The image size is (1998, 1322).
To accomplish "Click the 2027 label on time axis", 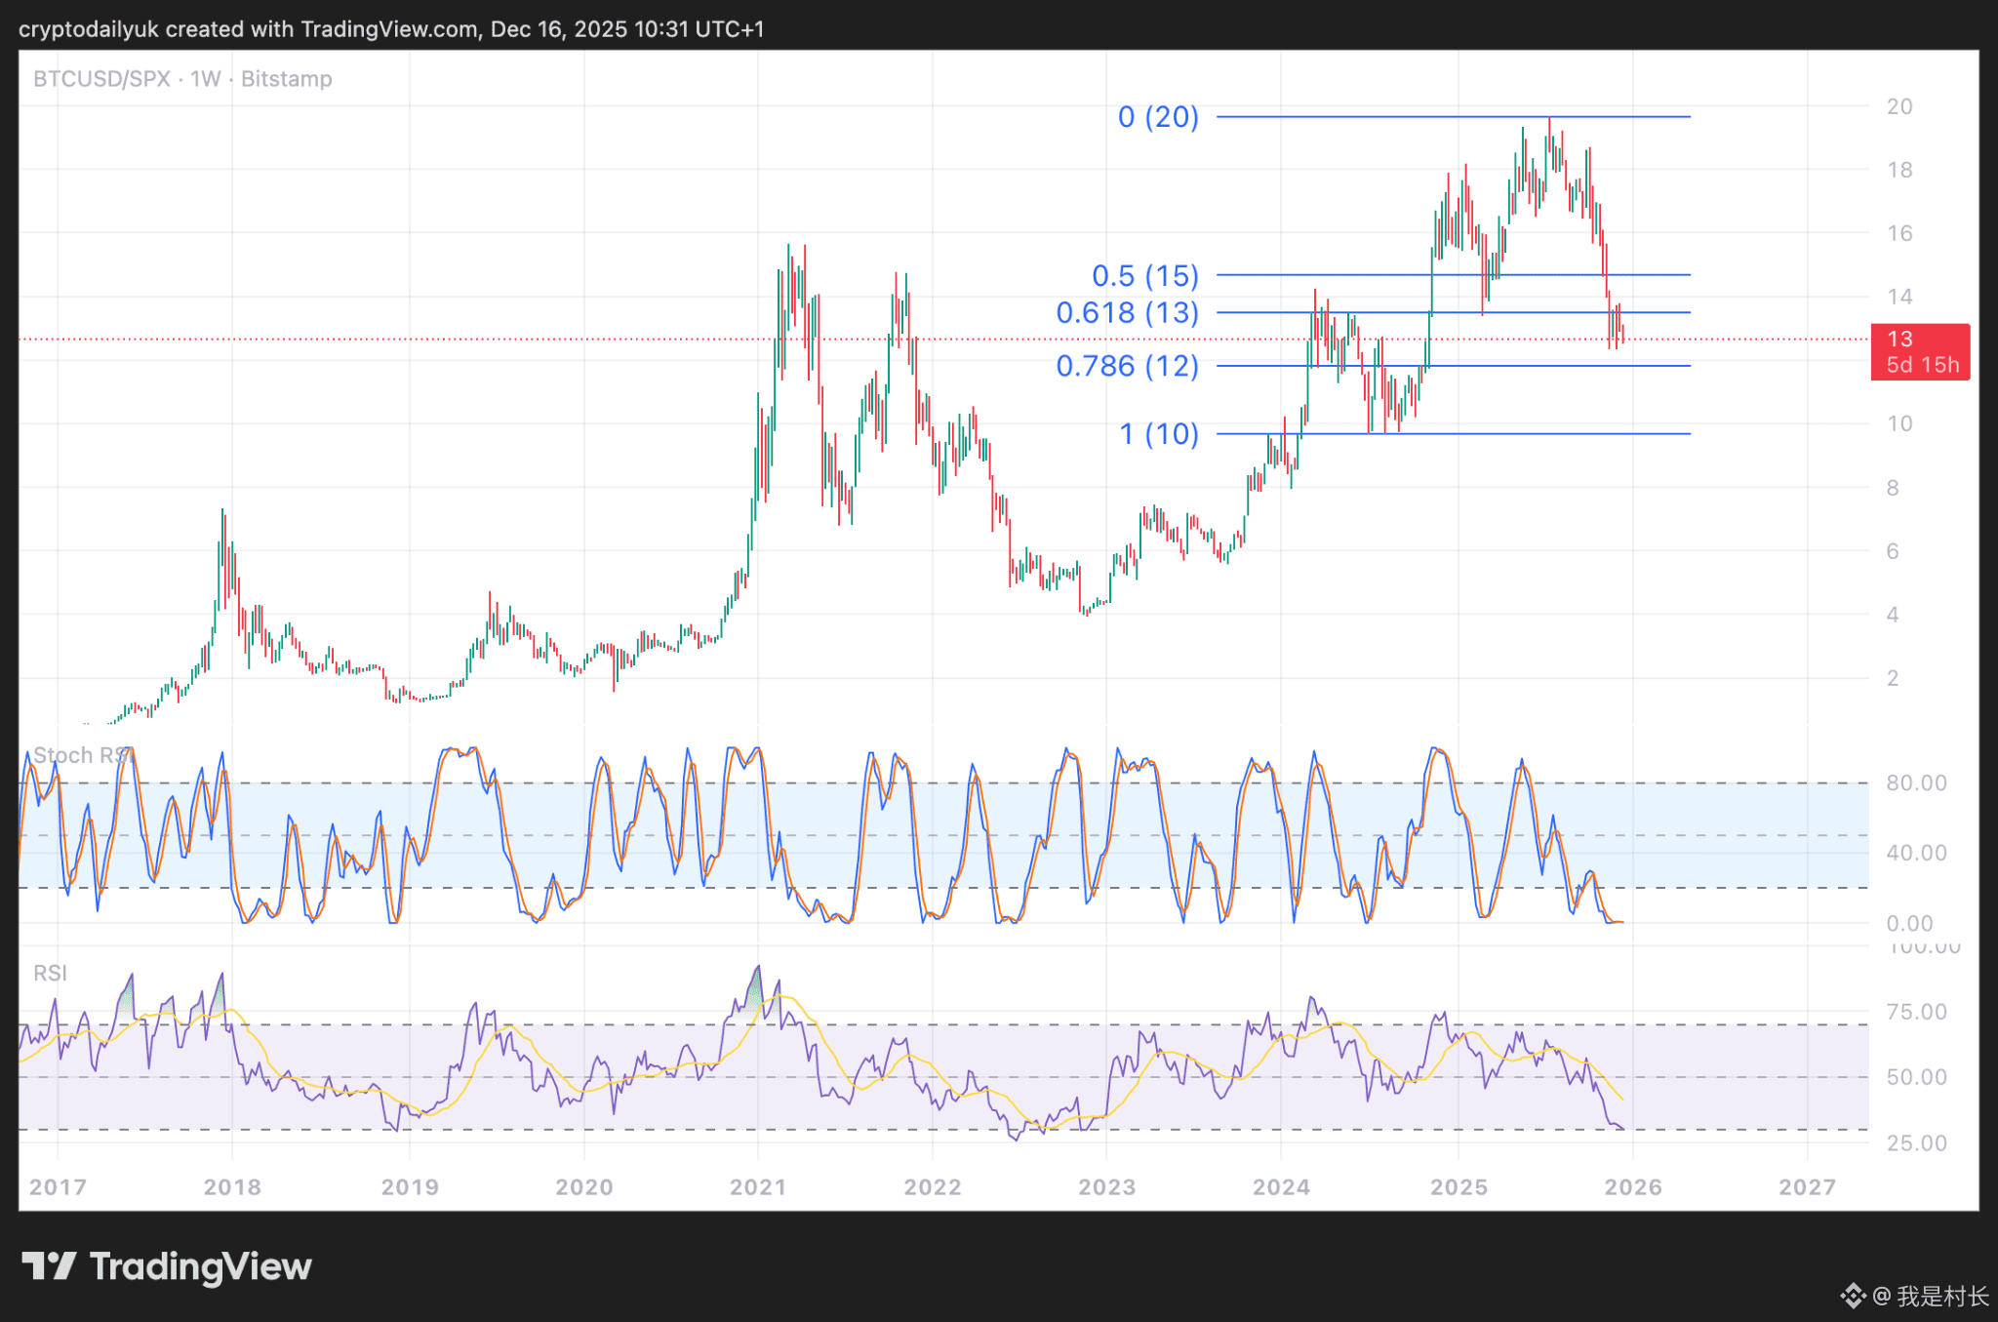I will [1807, 1187].
